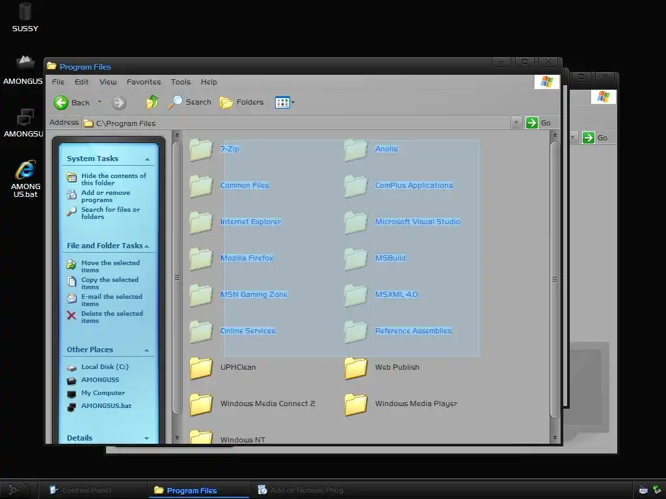Open the Views icon in toolbar
The width and height of the screenshot is (666, 499).
tap(282, 102)
